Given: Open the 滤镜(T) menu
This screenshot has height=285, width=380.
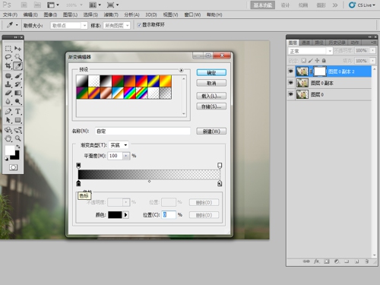Looking at the screenshot, I should [x=111, y=14].
